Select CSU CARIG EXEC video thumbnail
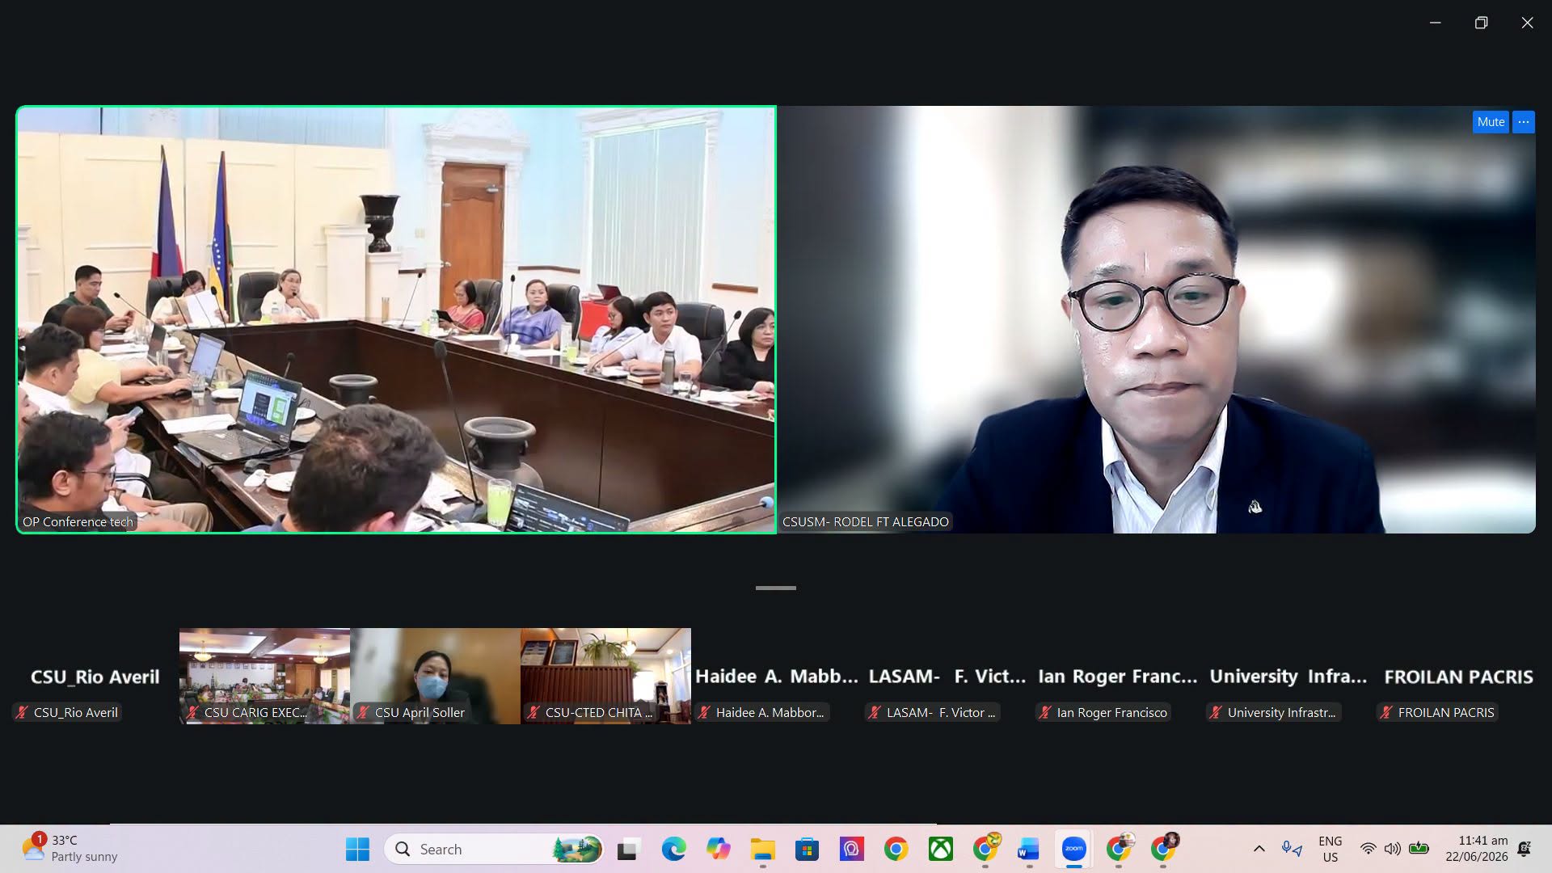Viewport: 1552px width, 873px height. click(264, 676)
